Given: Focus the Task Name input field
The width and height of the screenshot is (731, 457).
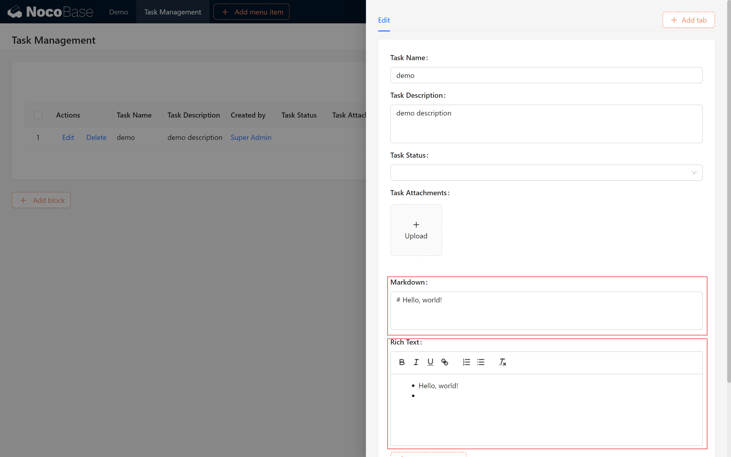Looking at the screenshot, I should [546, 75].
